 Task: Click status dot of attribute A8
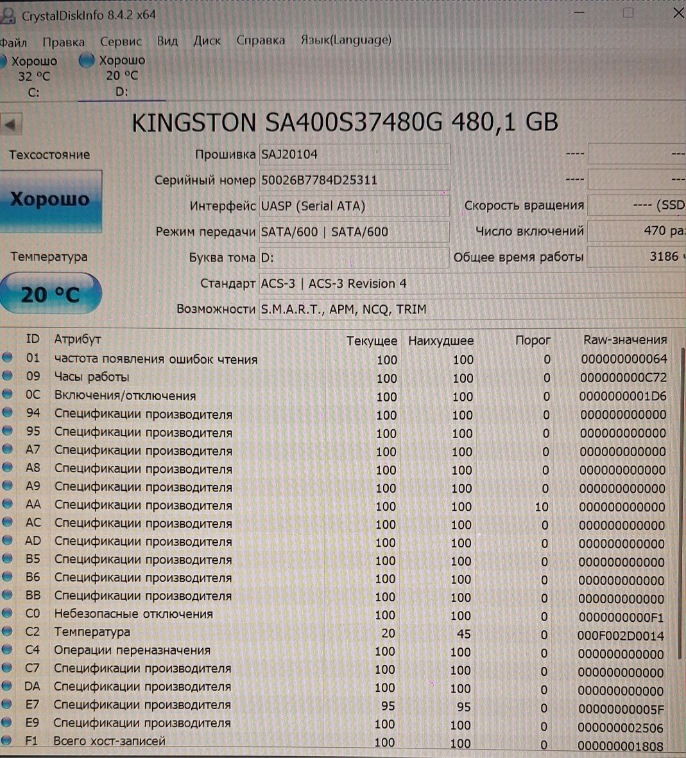[7, 467]
